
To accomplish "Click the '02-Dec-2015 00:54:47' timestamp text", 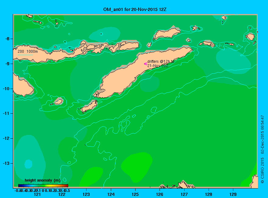I will 262,134.
